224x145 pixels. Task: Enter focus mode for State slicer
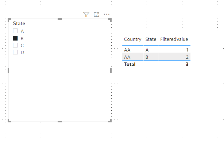point(96,15)
